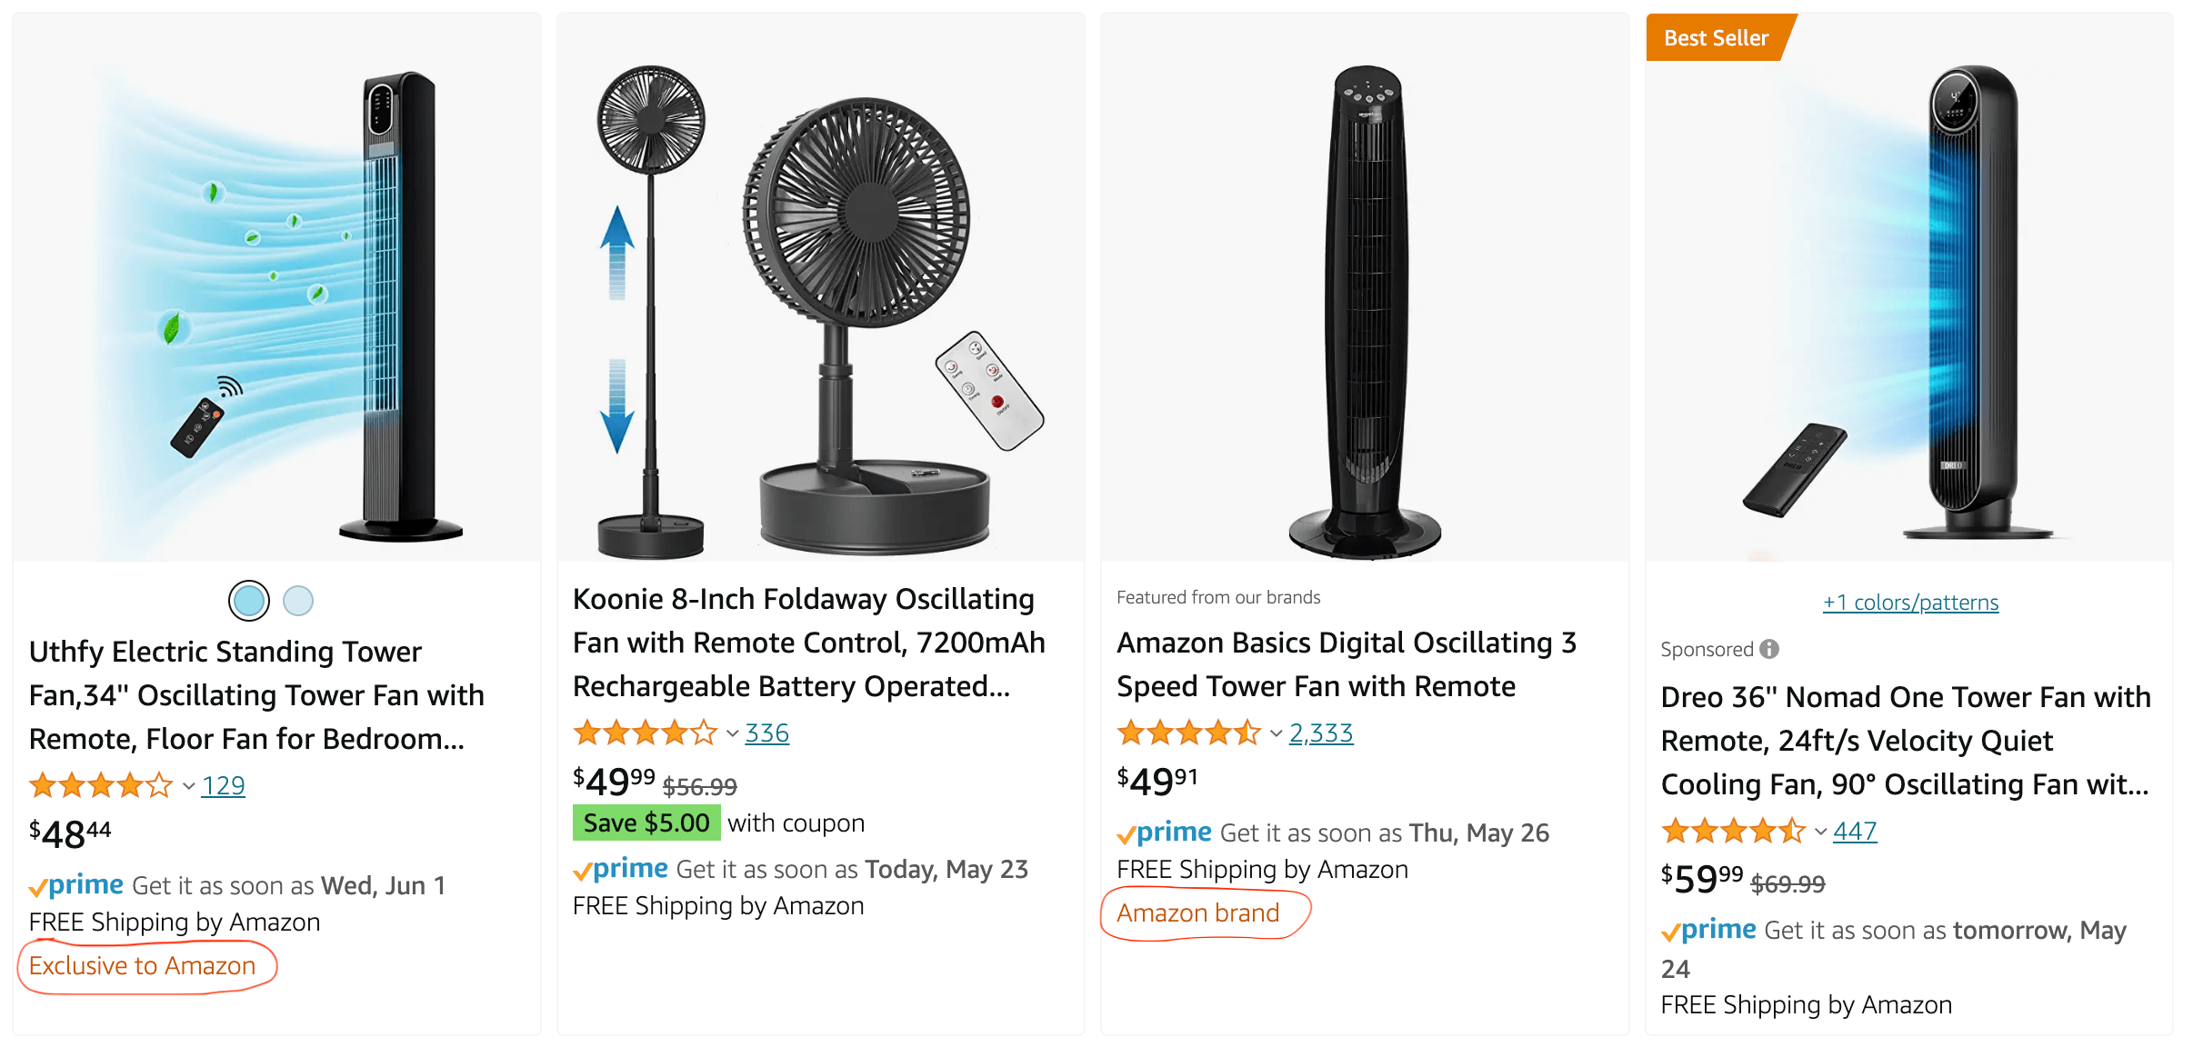Expand the rating breakdown for the Koonie fan
This screenshot has width=2193, height=1047.
pyautogui.click(x=730, y=733)
